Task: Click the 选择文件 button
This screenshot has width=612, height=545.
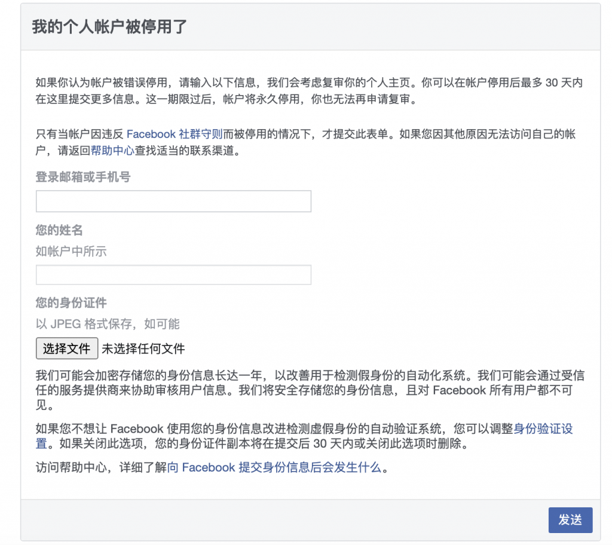Action: (67, 348)
